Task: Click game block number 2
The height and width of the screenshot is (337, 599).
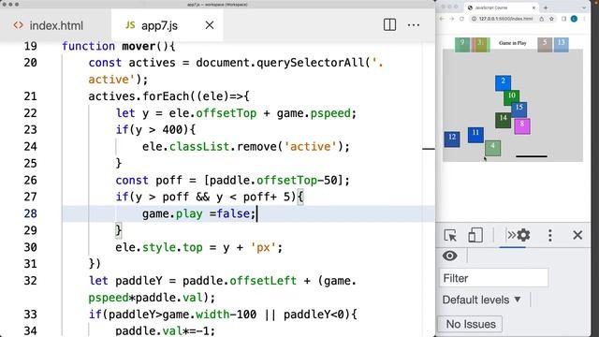Action: (503, 83)
